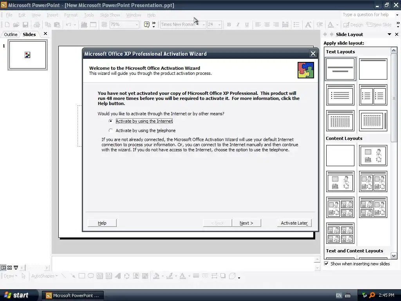Click the Align Right icon
The height and width of the screenshot is (301, 401).
(x=276, y=25)
